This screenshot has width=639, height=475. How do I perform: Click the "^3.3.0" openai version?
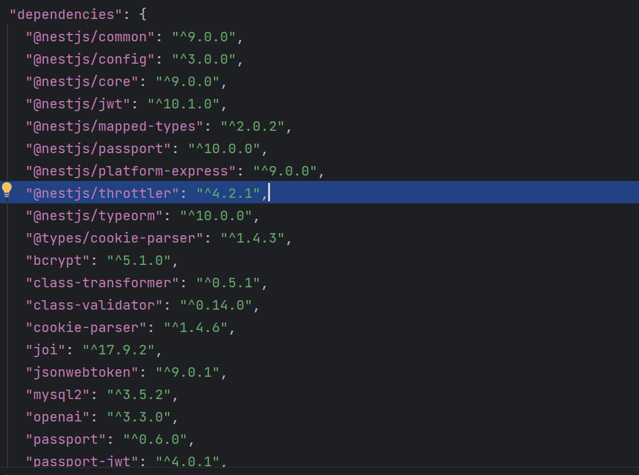[x=139, y=417]
